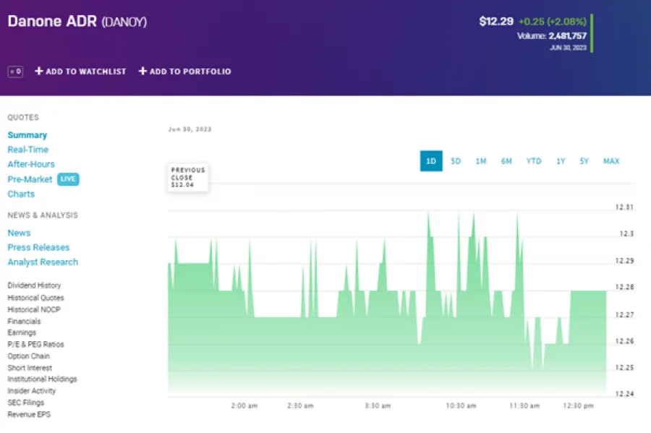Switch chart to 5D range
Viewport: 651px width, 433px height.
pyautogui.click(x=456, y=161)
